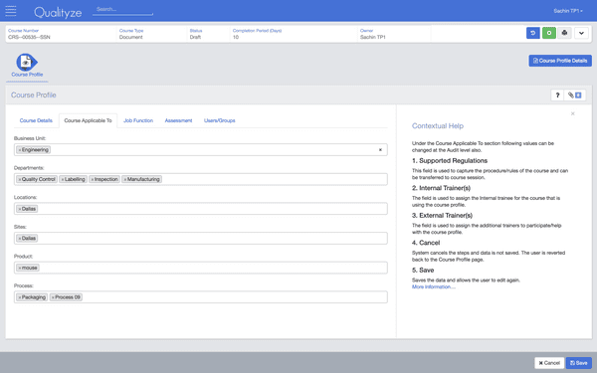Click the print icon button
The height and width of the screenshot is (373, 597).
tap(564, 33)
